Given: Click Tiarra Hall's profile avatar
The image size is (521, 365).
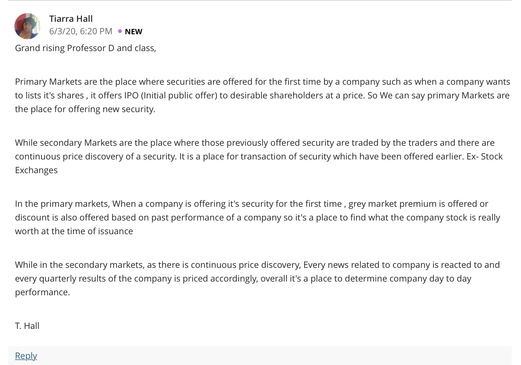Looking at the screenshot, I should [27, 26].
